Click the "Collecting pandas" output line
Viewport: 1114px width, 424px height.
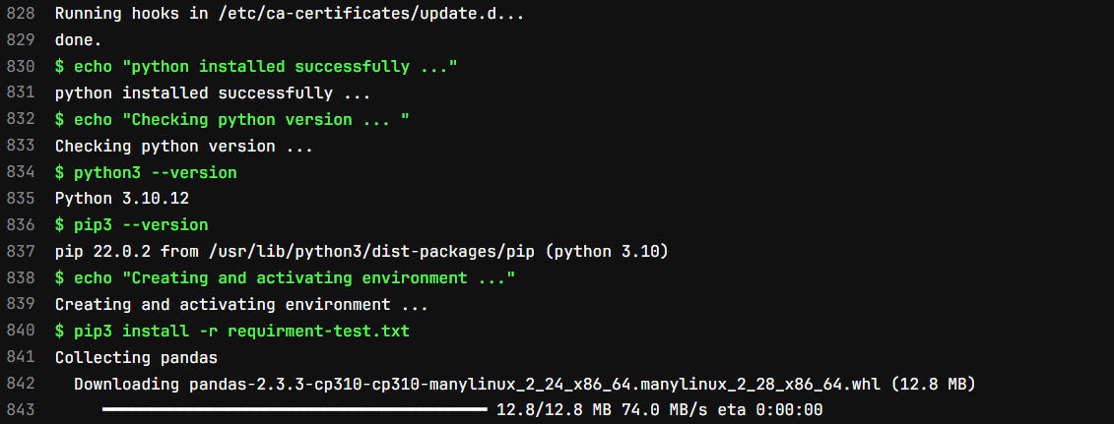click(136, 358)
